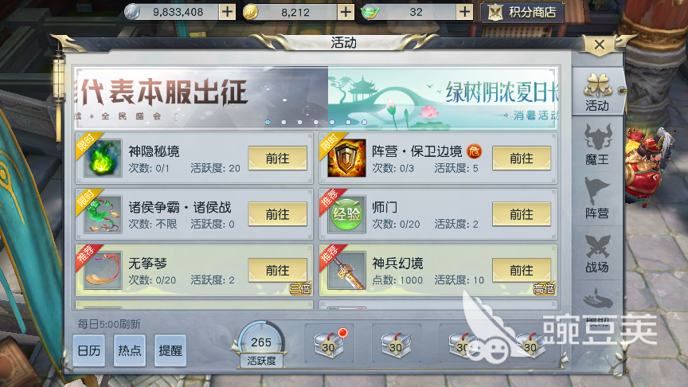Open the 阵营 flag sidebar icon
Image resolution: width=688 pixels, height=387 pixels.
point(597,198)
